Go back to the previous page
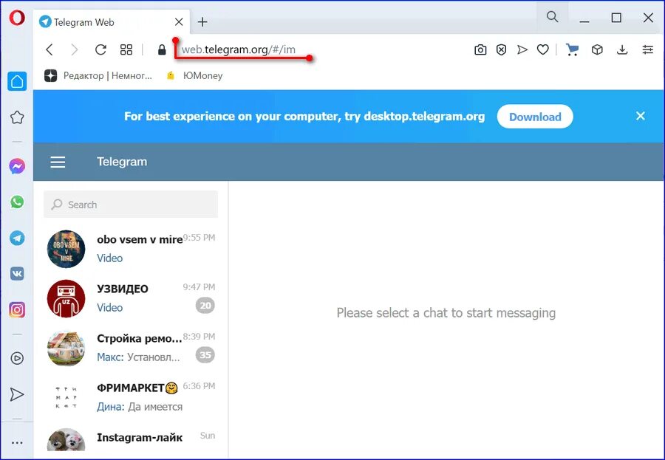665x460 pixels. 50,49
